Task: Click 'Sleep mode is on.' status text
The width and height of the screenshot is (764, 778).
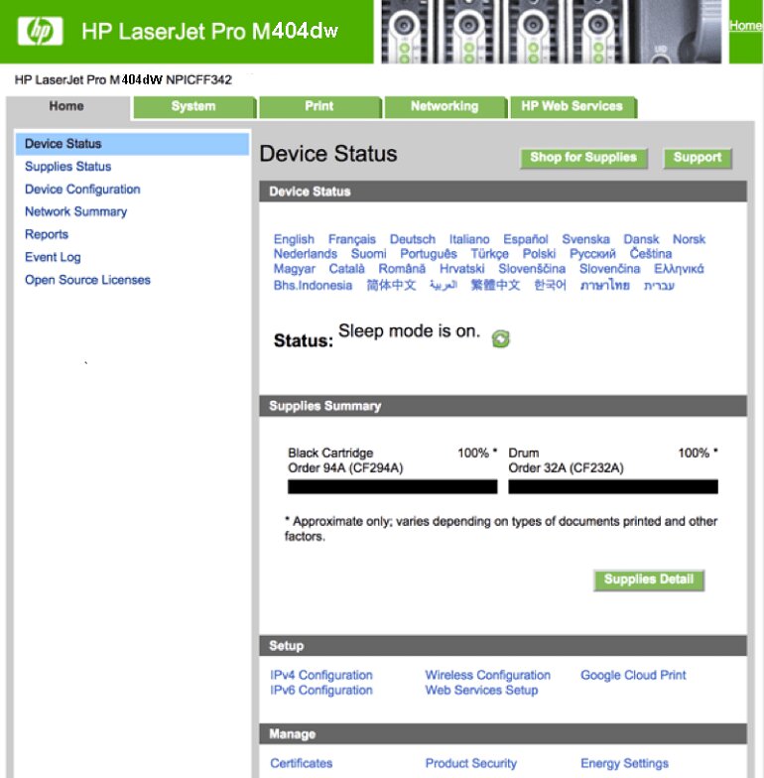Action: [x=409, y=331]
